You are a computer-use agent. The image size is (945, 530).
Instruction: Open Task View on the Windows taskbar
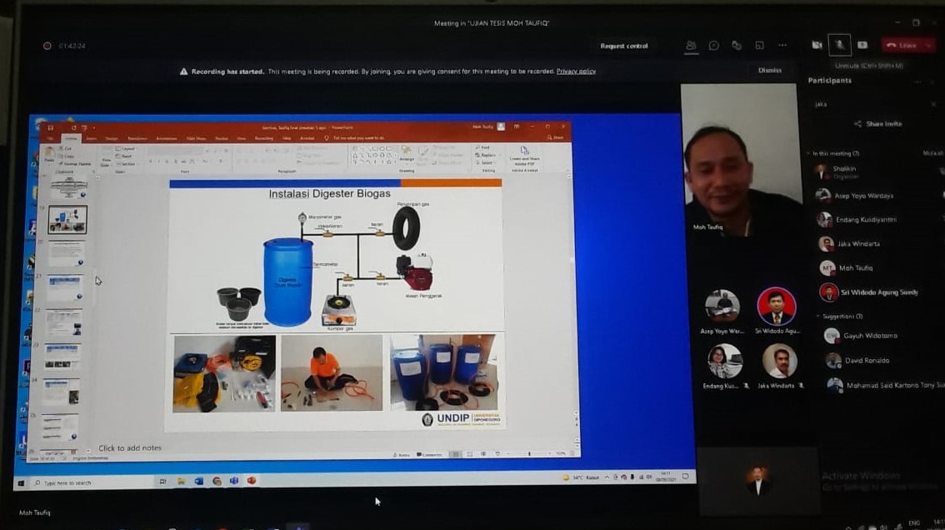point(162,482)
